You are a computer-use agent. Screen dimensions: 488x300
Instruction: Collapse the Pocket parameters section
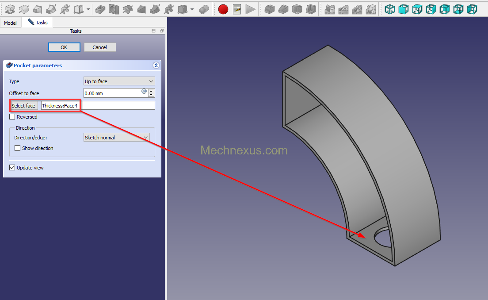click(x=156, y=65)
